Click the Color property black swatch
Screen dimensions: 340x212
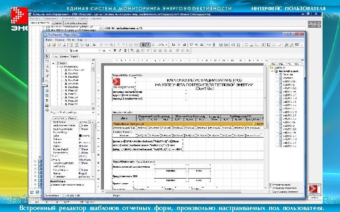80,136
